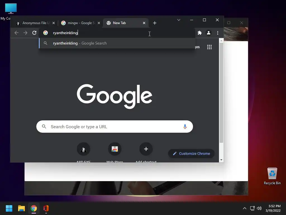
Task: Open the Google apps grid
Action: click(209, 47)
